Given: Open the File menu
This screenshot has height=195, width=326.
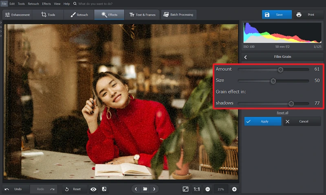Looking at the screenshot, I should pos(4,4).
